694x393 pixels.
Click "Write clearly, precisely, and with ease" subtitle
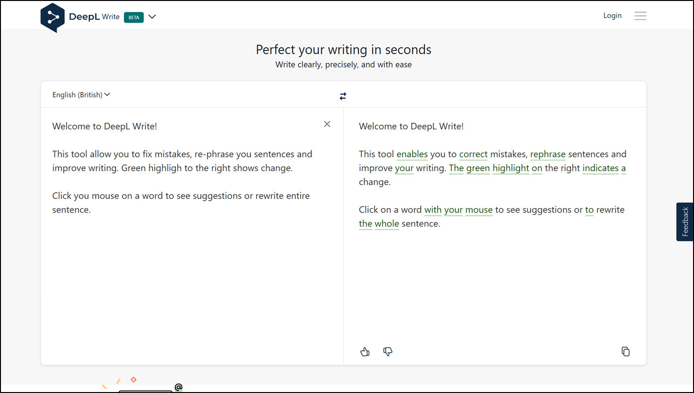click(344, 65)
